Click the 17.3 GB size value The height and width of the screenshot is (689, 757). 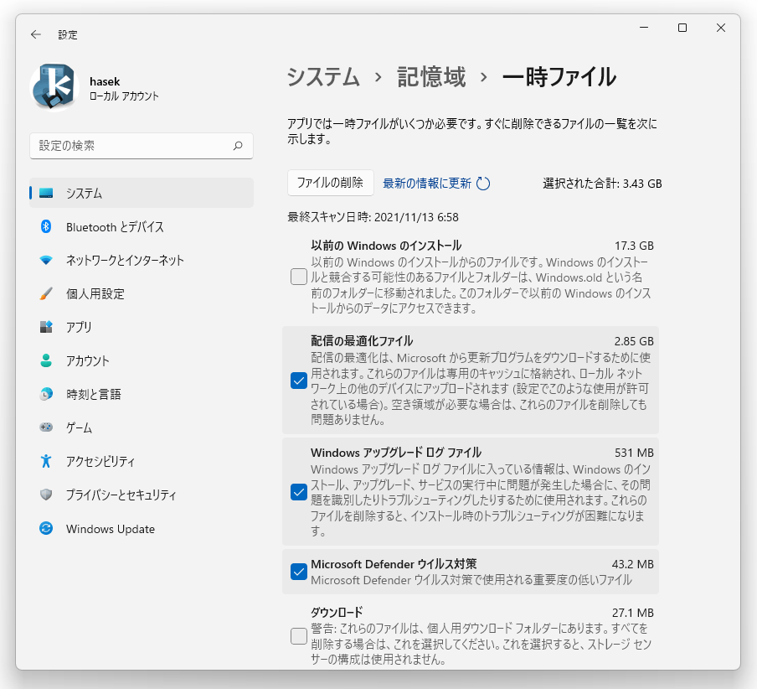[634, 246]
